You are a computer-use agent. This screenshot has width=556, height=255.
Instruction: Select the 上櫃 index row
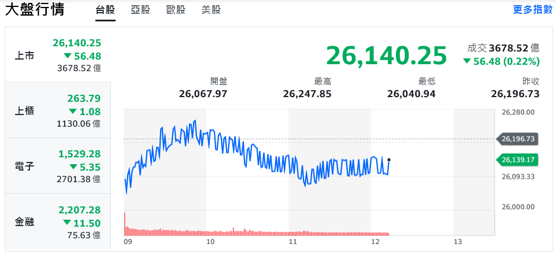pos(58,110)
